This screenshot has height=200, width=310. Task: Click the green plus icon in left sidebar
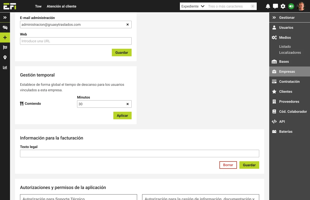(5, 37)
